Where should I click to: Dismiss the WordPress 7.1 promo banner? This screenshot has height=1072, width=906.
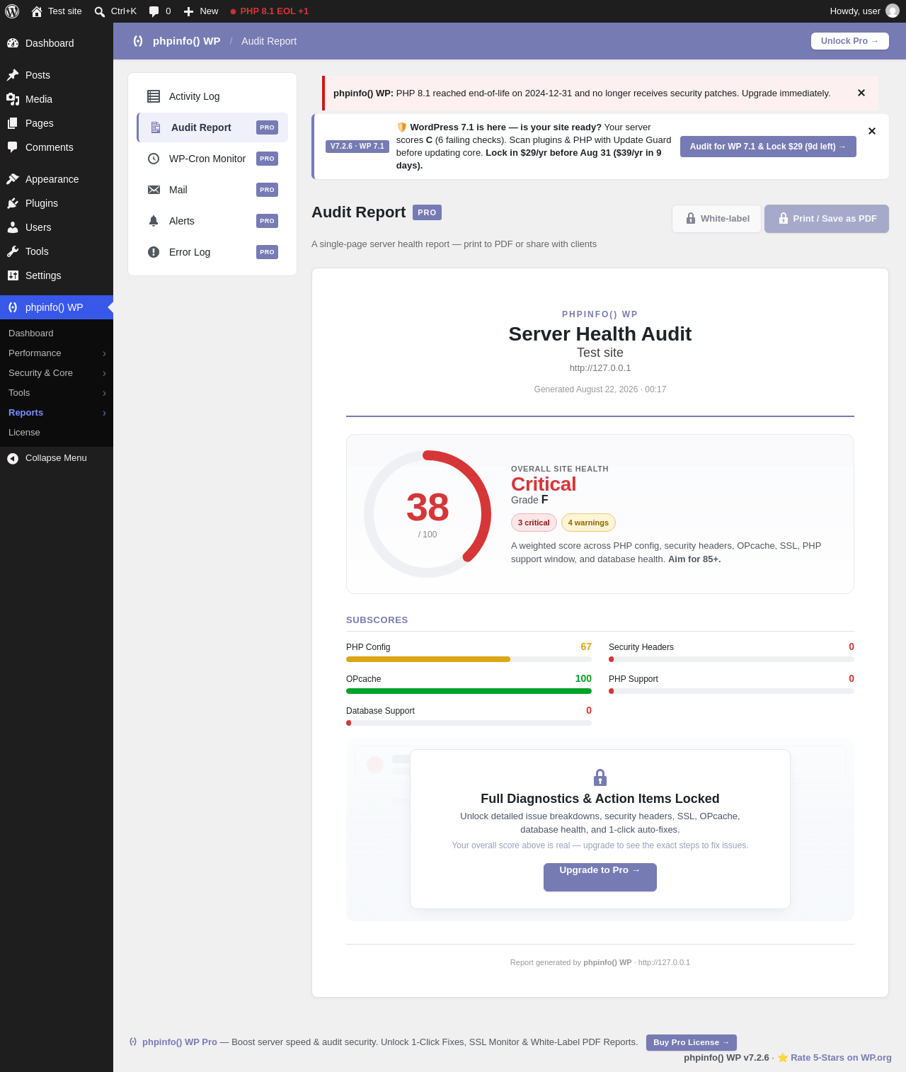point(872,131)
